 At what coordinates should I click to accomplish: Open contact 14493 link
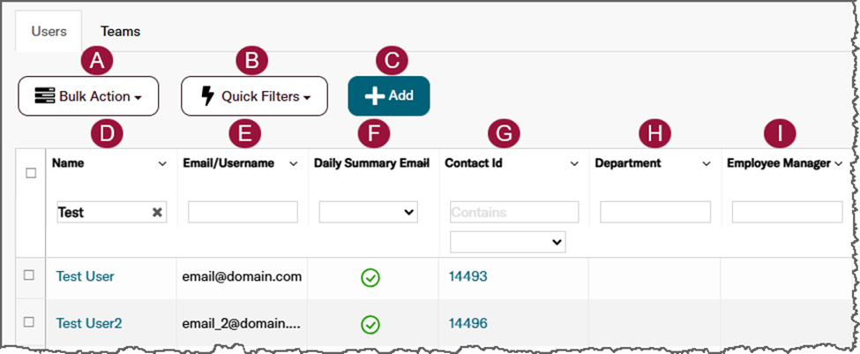pos(468,276)
